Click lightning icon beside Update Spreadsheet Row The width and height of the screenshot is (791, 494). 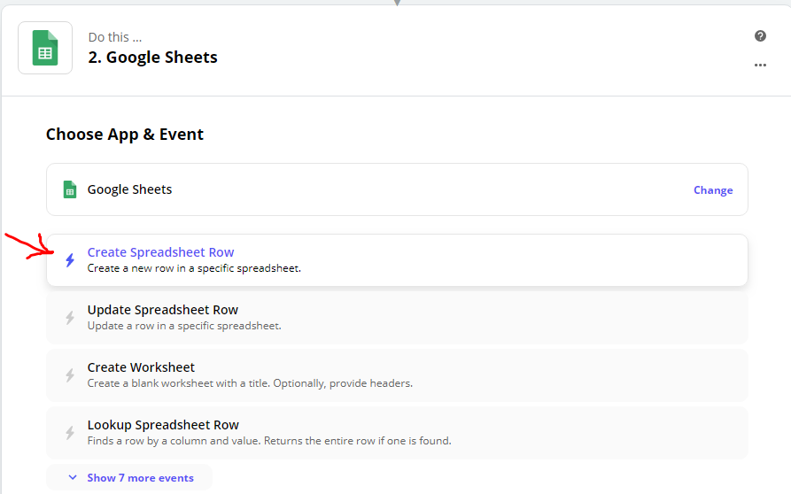(70, 318)
